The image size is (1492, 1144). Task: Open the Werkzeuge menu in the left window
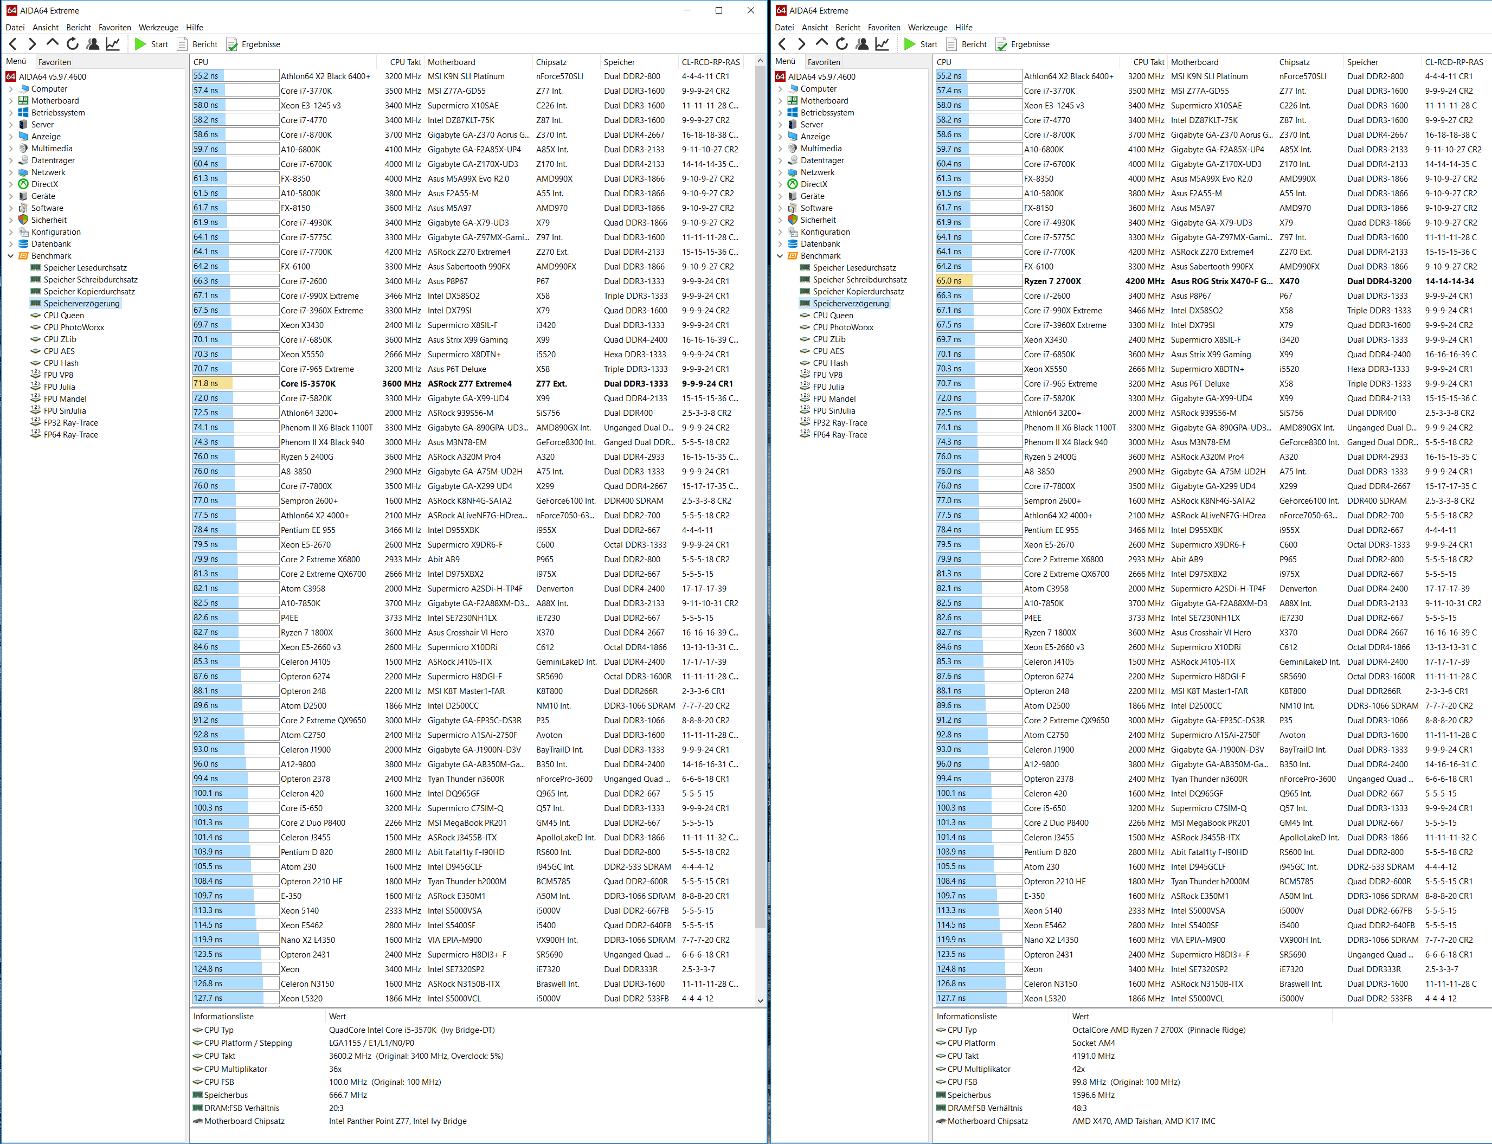click(158, 27)
